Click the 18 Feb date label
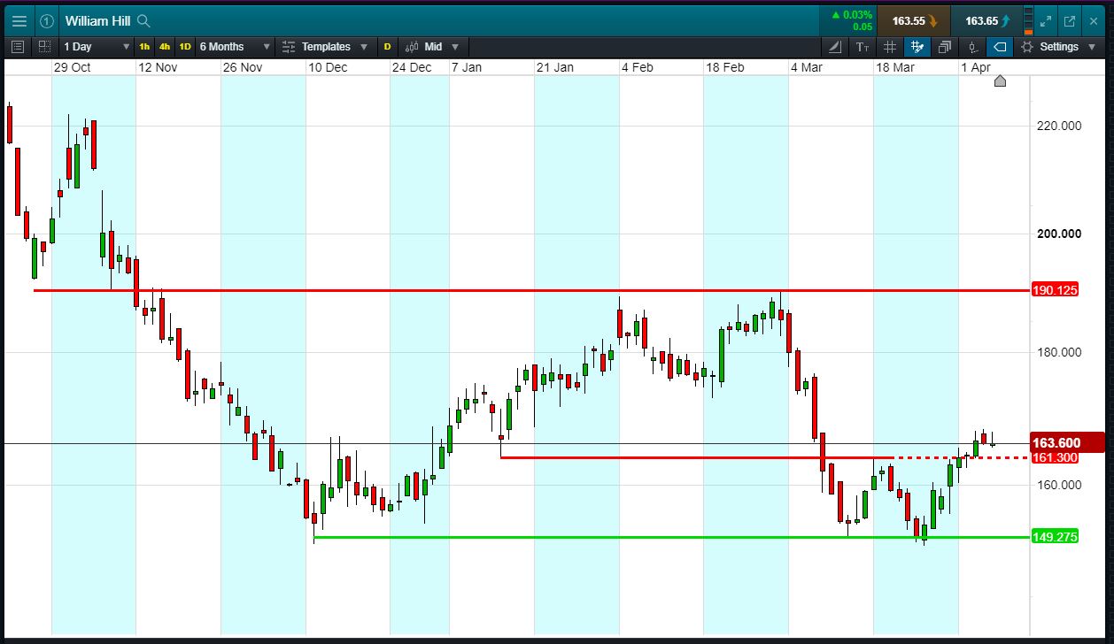Image resolution: width=1114 pixels, height=644 pixels. (x=725, y=67)
